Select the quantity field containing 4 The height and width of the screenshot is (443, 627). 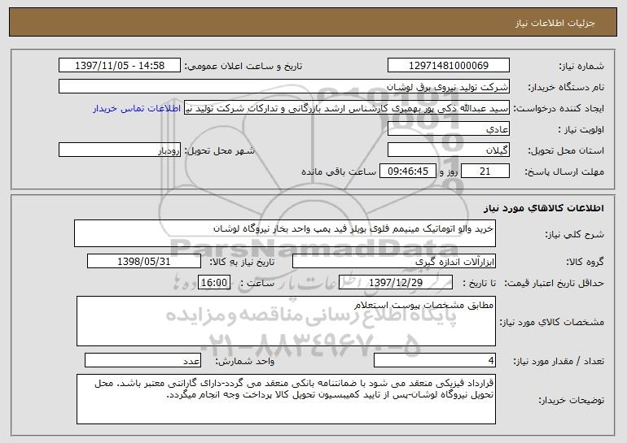point(435,360)
